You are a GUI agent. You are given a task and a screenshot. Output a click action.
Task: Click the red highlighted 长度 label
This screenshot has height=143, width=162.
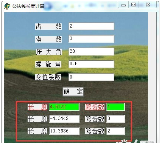[x=37, y=107]
